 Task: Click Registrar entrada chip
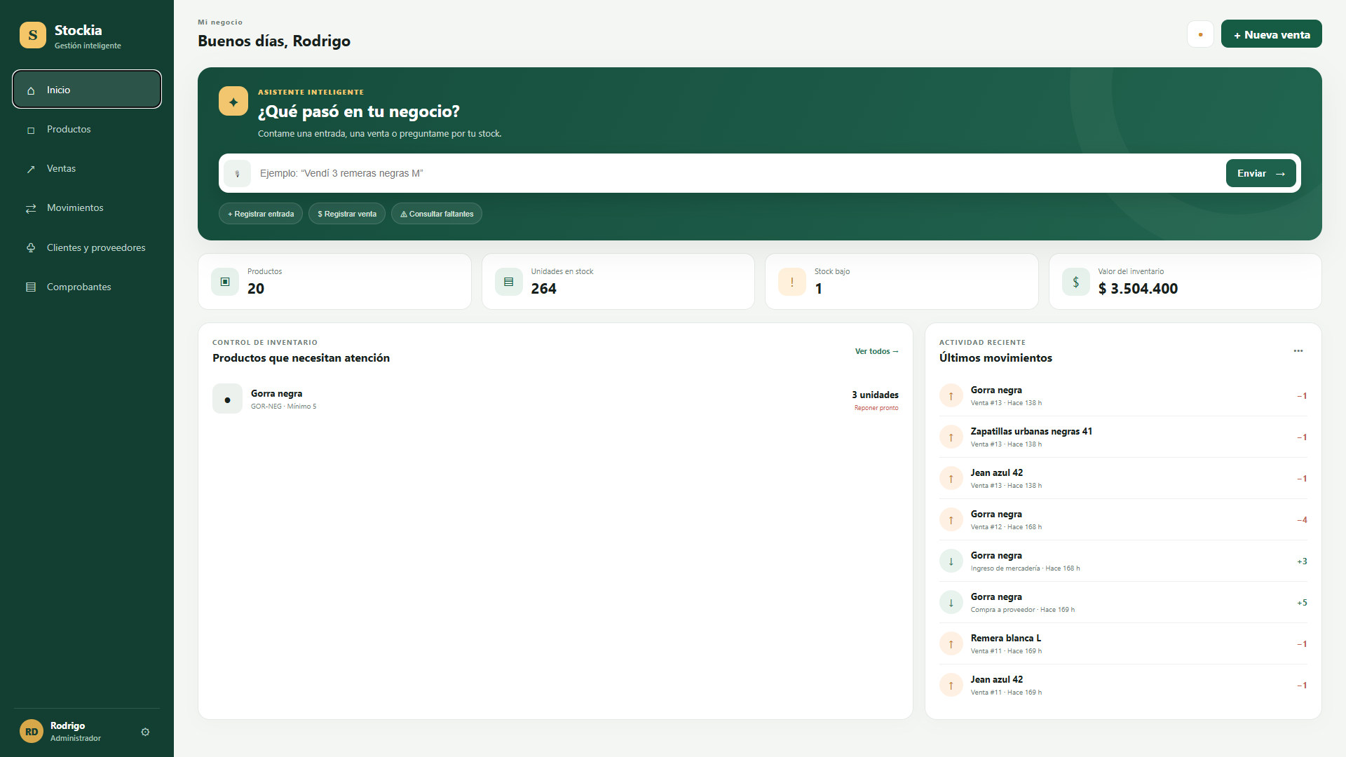pos(261,214)
